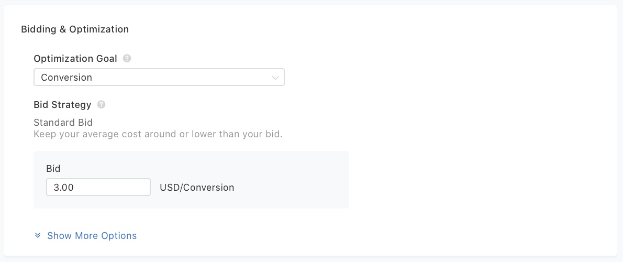Screen dimensions: 623x262
Task: Click the dropdown arrow in the Conversion box
Action: pyautogui.click(x=276, y=78)
